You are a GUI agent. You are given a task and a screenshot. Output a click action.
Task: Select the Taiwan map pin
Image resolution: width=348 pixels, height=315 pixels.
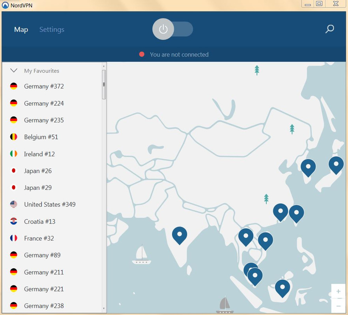[297, 214]
